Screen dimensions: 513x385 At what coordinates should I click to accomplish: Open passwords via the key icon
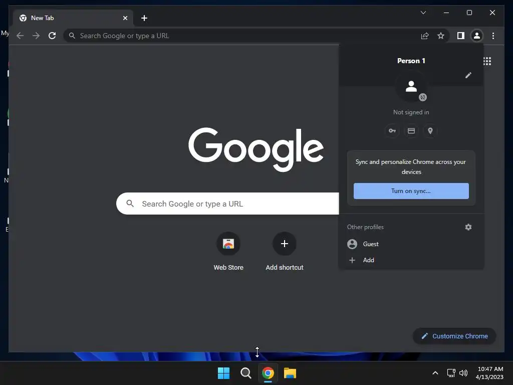click(x=392, y=131)
